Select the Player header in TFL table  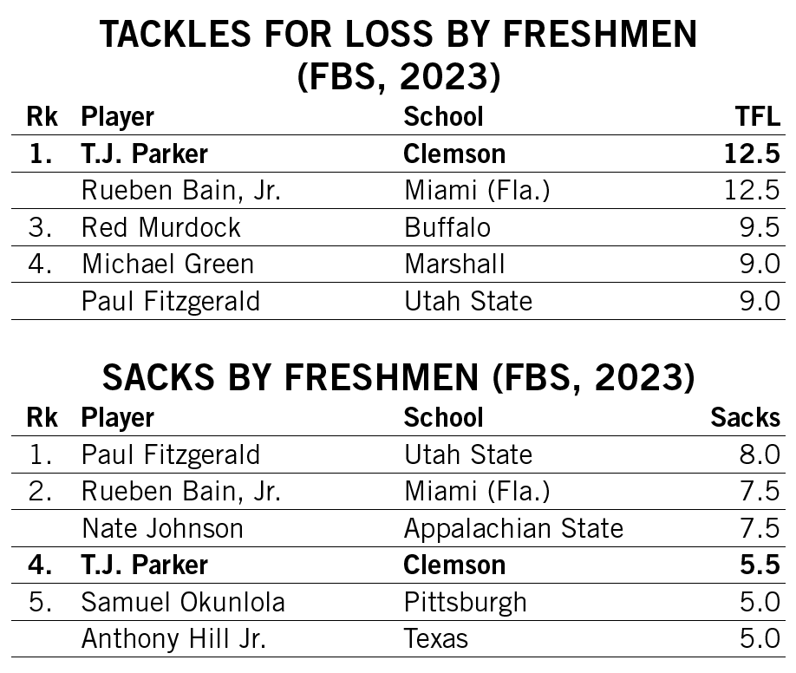point(118,117)
